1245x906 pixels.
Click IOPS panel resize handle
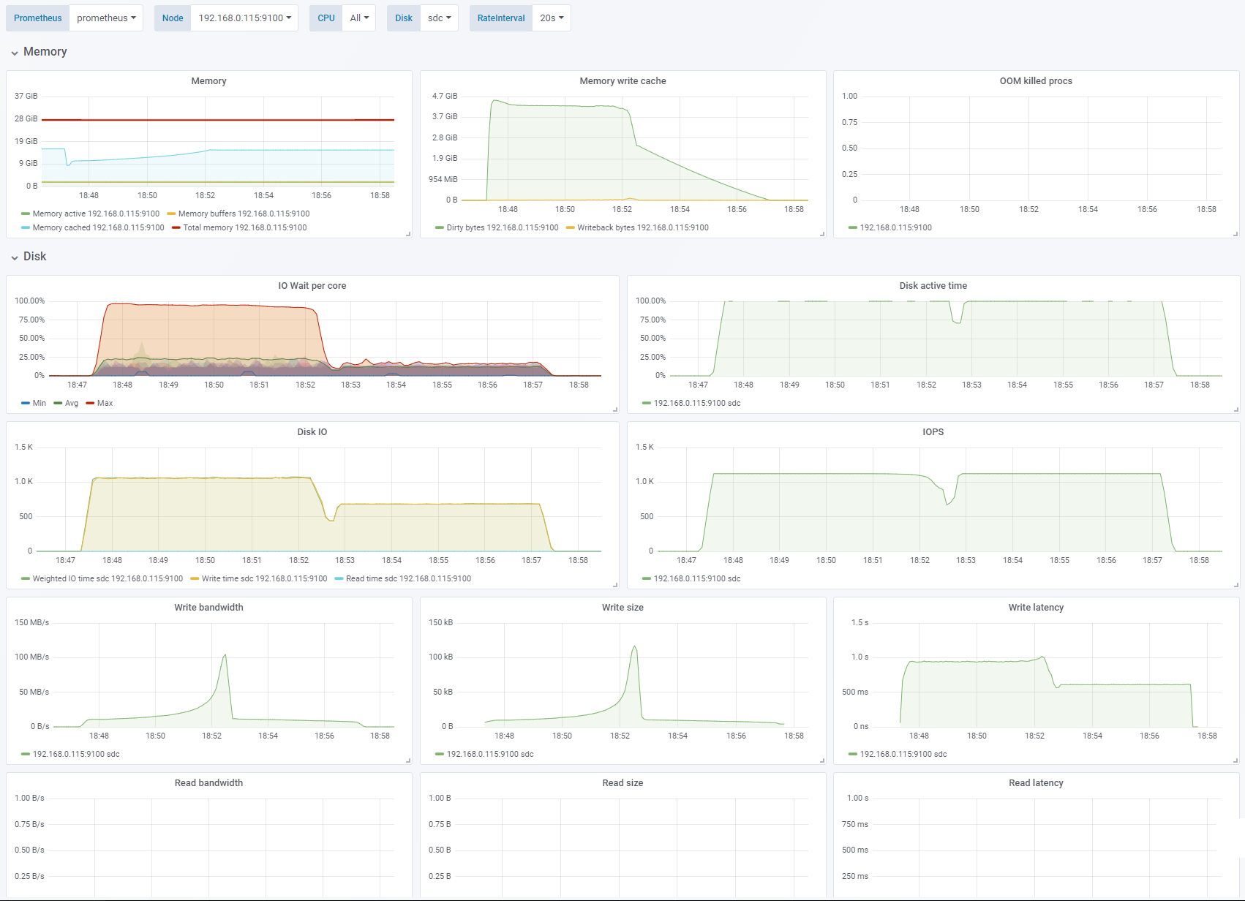[1235, 585]
